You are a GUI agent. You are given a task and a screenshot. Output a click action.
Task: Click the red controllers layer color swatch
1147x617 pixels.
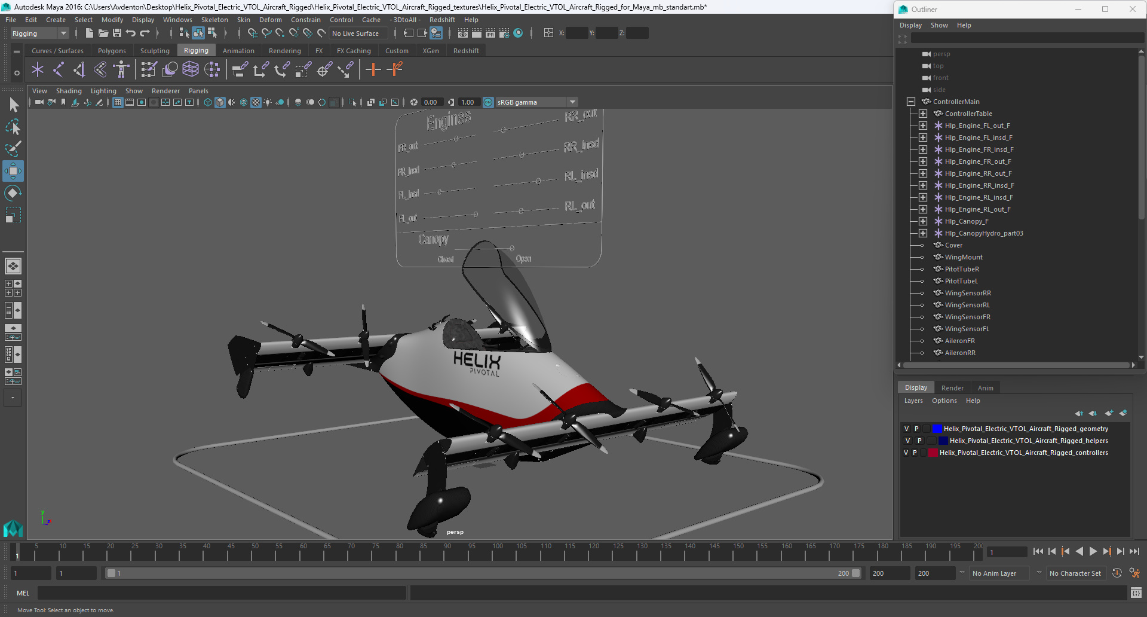[933, 453]
